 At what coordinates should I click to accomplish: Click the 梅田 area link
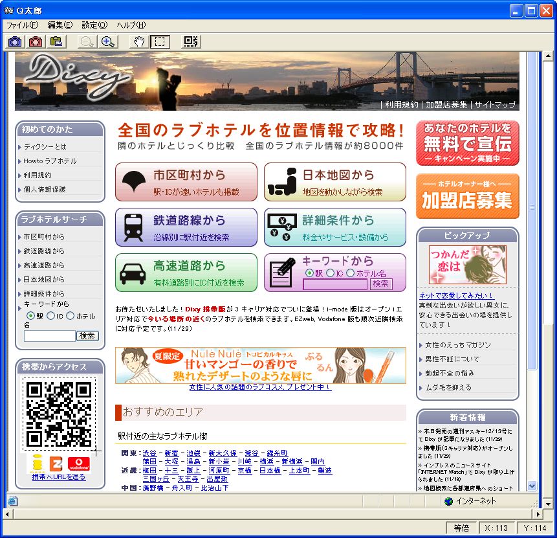click(149, 471)
